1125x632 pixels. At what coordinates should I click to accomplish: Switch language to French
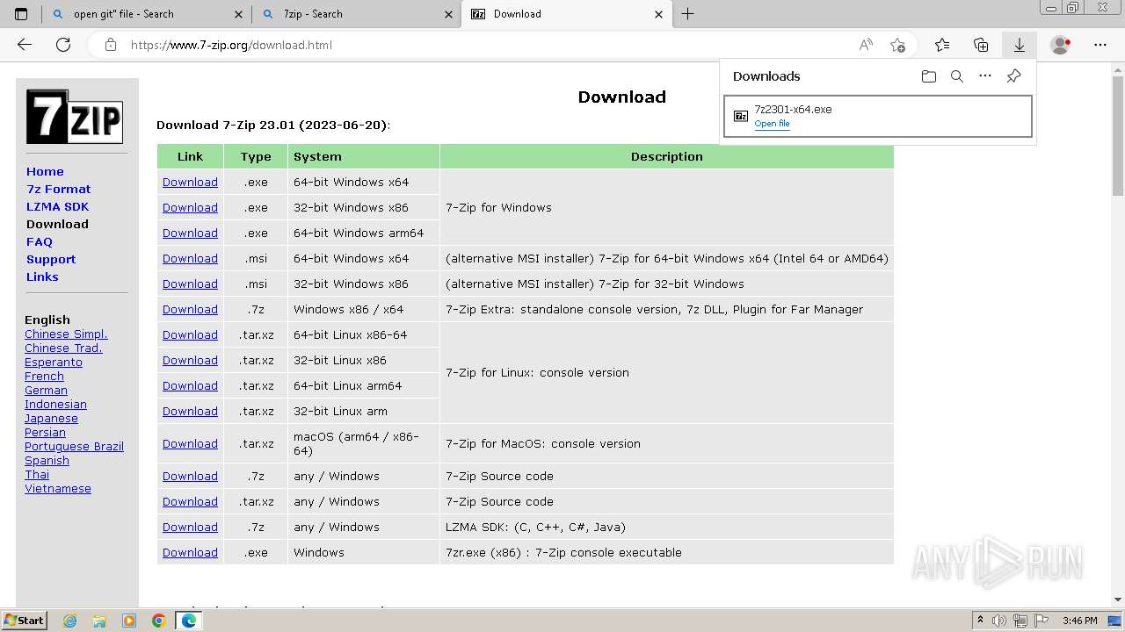pos(44,376)
